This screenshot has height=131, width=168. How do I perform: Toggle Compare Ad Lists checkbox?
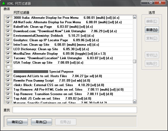(x=8, y=76)
